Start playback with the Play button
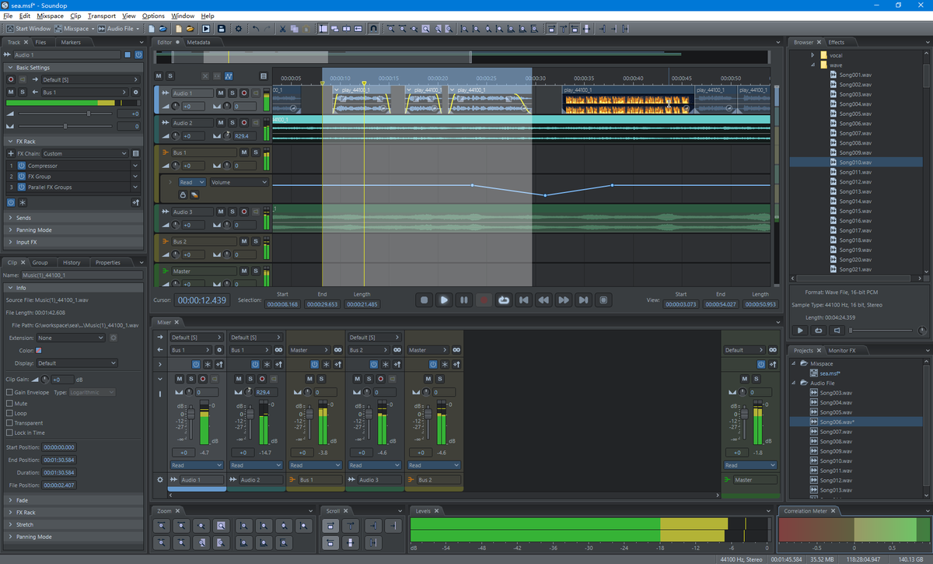The image size is (933, 564). [x=444, y=300]
